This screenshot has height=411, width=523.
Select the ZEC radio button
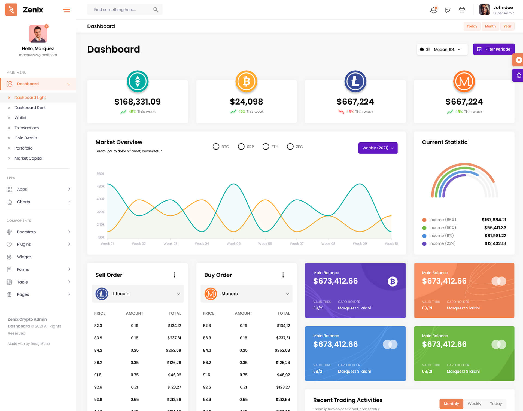(x=290, y=147)
